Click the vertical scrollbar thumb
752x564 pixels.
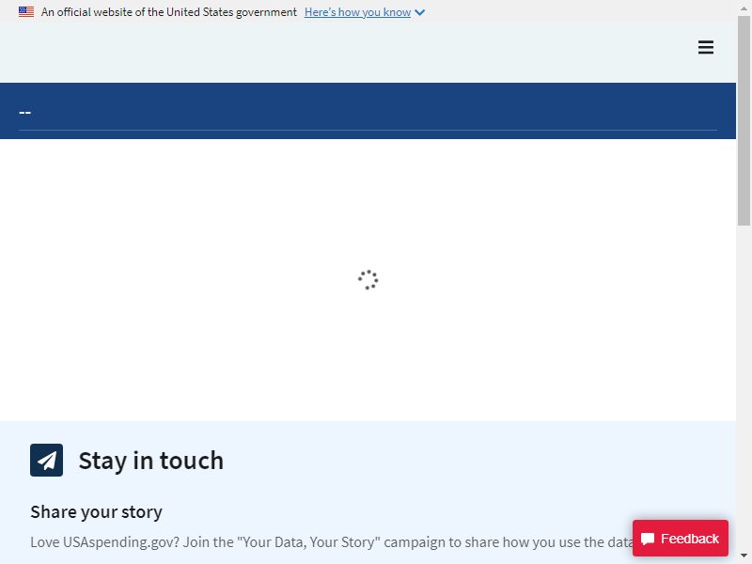tap(744, 120)
